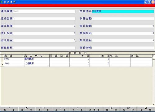Select the S001 row in the grid
155x112 pixels.
pos(78,60)
